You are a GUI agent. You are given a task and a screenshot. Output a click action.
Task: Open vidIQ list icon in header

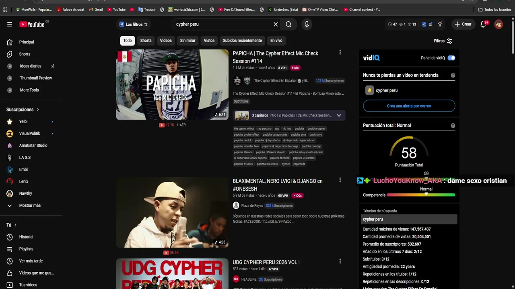coord(431,24)
